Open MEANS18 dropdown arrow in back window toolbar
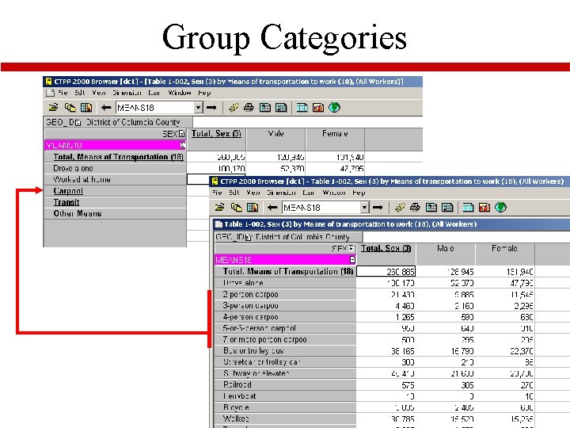This screenshot has height=428, width=570. click(x=198, y=107)
